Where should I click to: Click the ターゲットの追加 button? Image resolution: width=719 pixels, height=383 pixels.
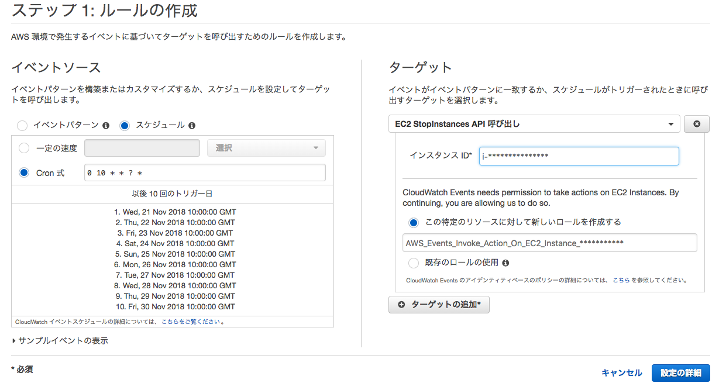pyautogui.click(x=439, y=305)
